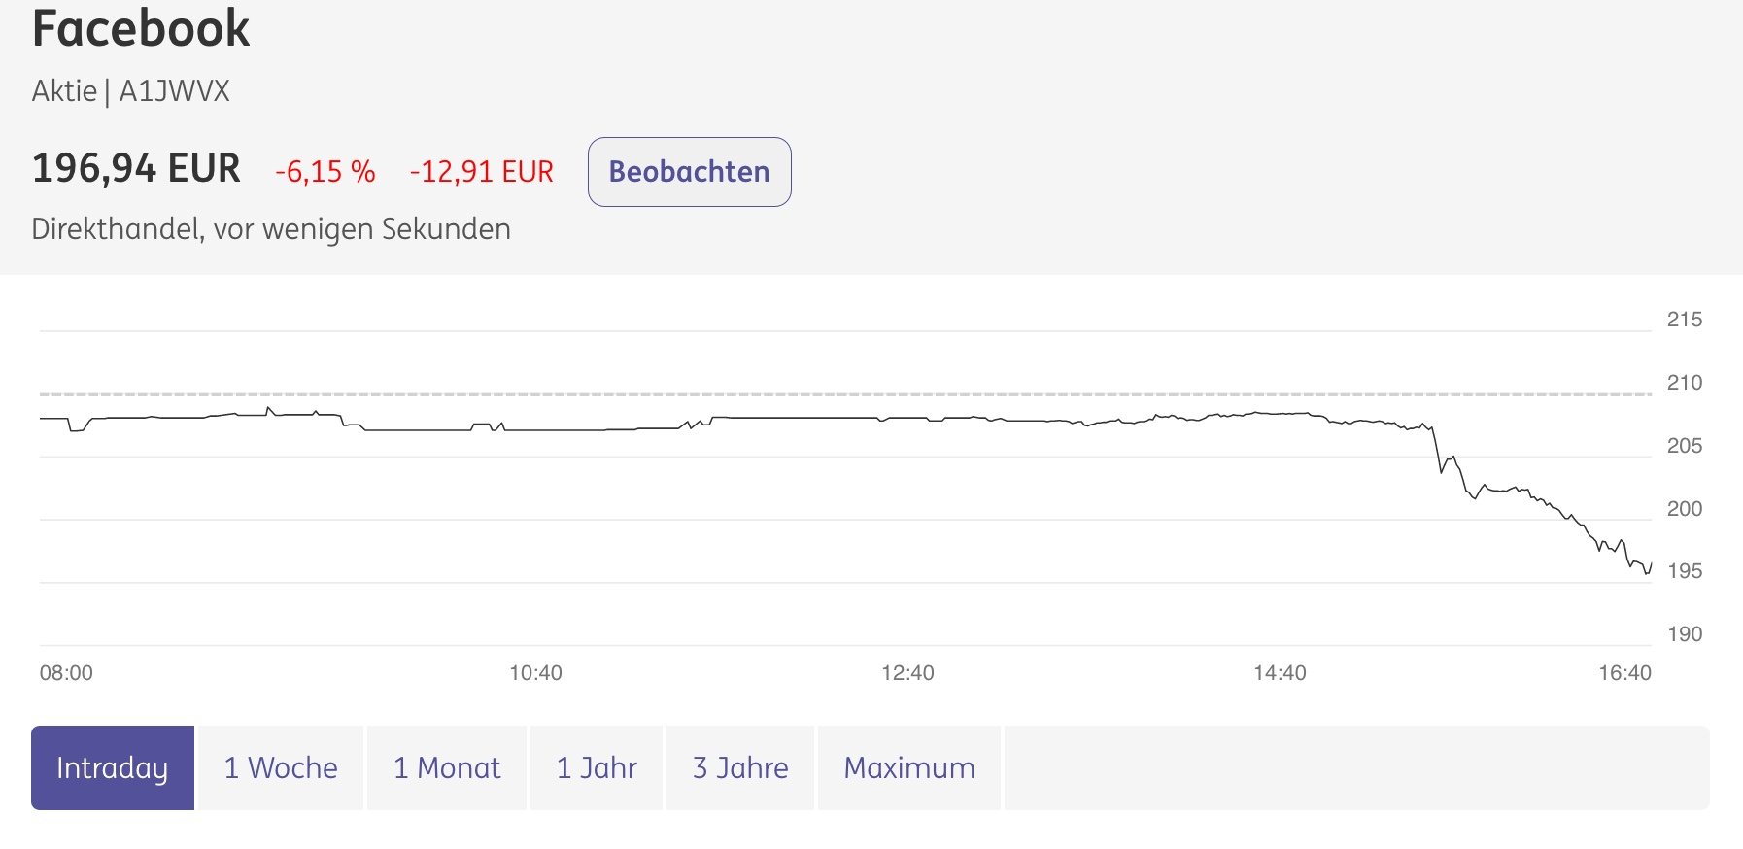Click the 10:40 time axis label

tap(535, 673)
